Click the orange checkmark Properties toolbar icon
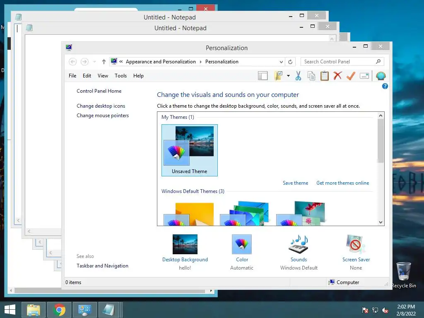The image size is (424, 318). (351, 76)
